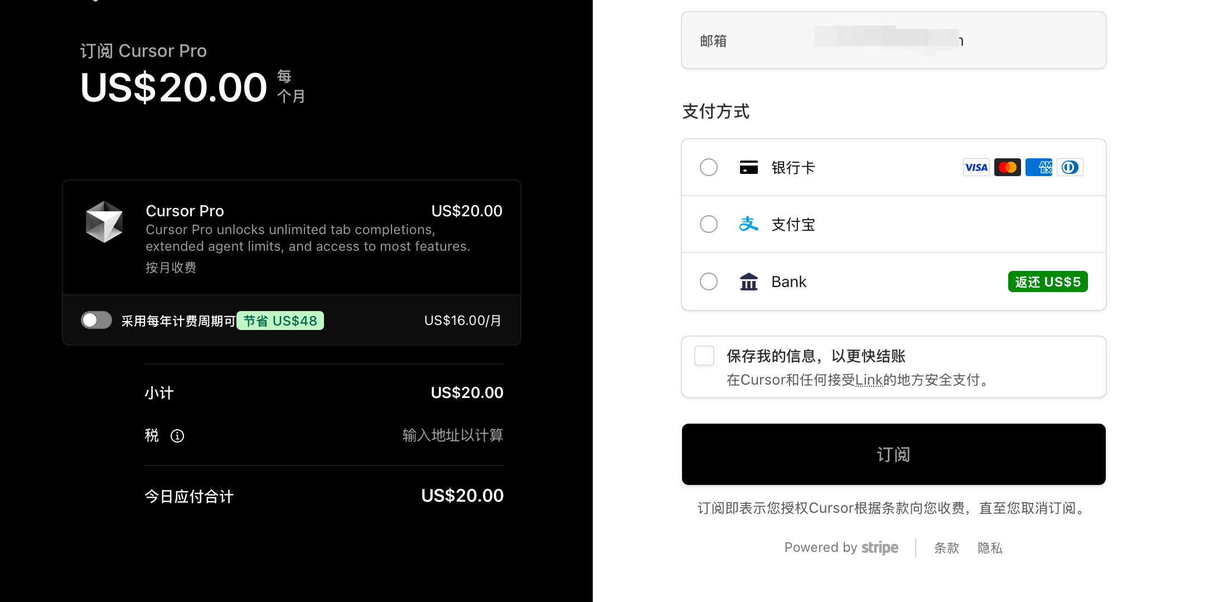The width and height of the screenshot is (1219, 602).
Task: Click the Visa card logo
Action: (x=976, y=167)
